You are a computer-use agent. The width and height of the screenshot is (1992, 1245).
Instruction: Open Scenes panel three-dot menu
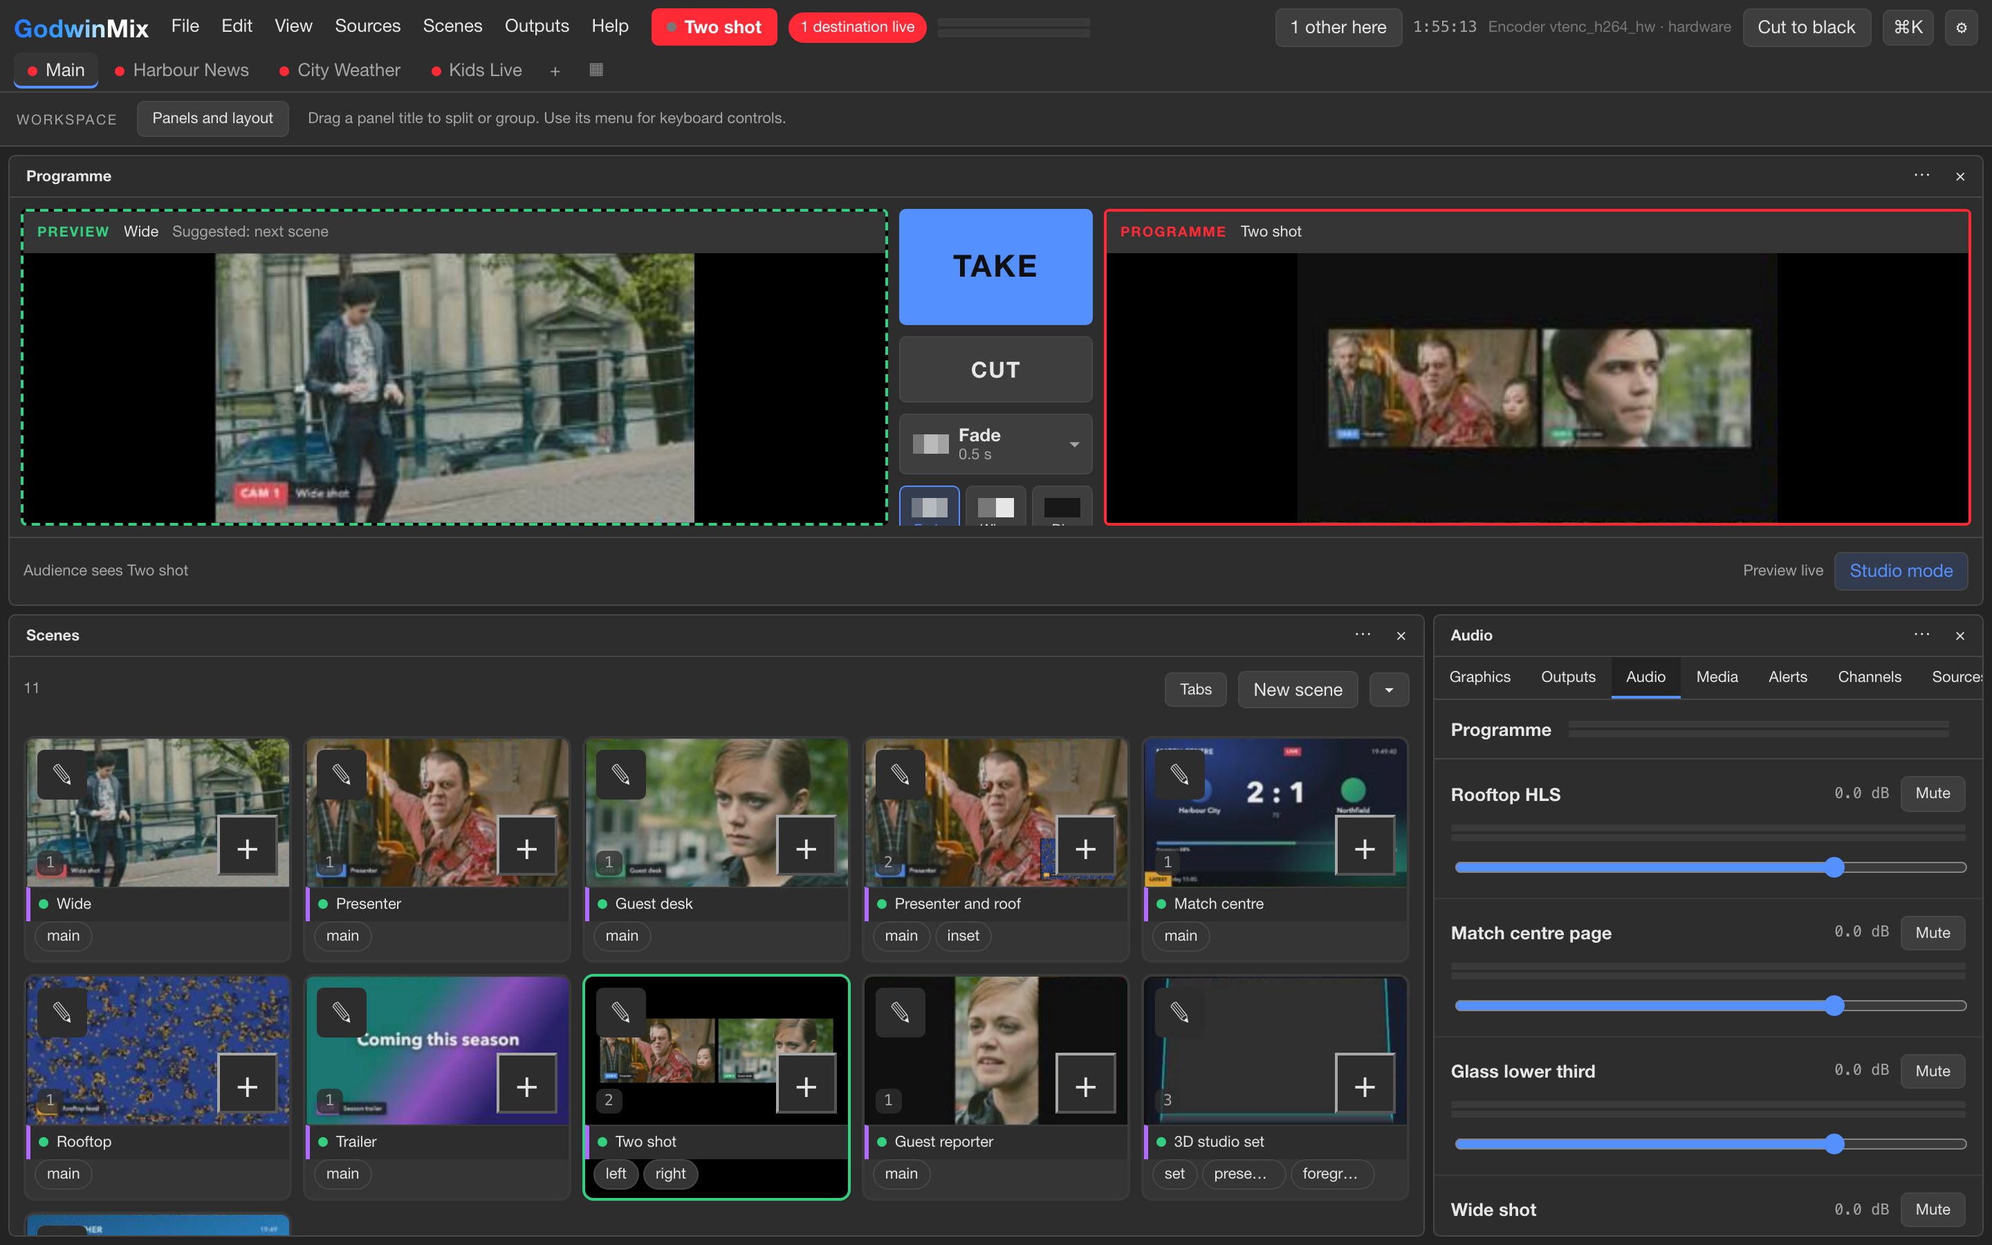click(x=1363, y=634)
